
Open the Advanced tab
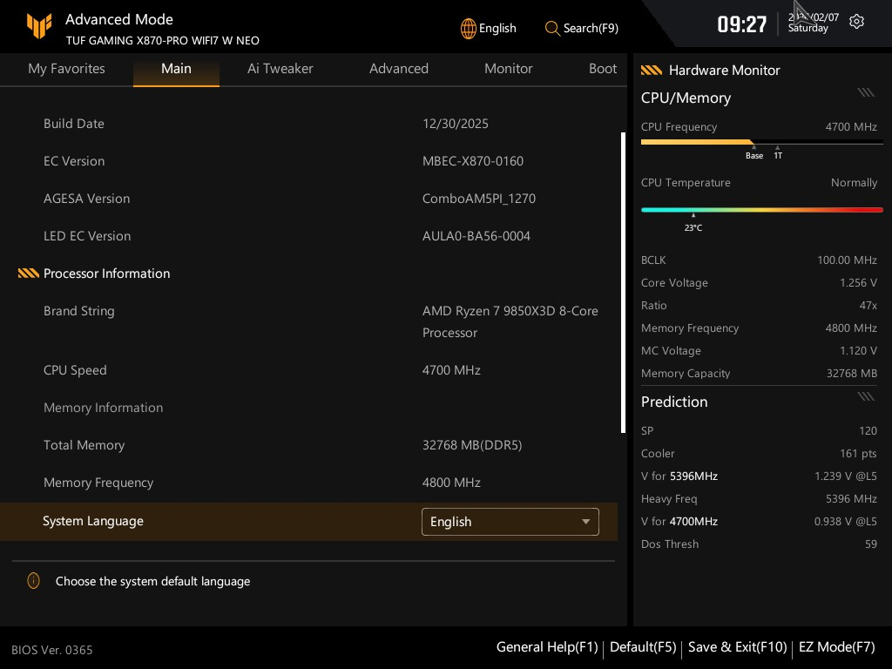point(398,69)
